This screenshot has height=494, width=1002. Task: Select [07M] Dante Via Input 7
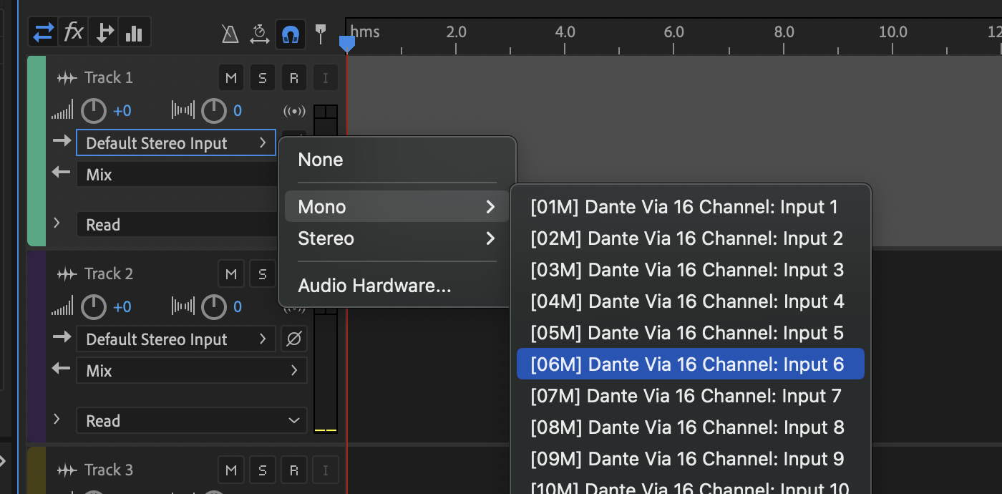(691, 396)
